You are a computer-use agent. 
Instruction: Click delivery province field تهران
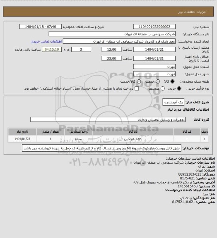[x=154, y=67]
